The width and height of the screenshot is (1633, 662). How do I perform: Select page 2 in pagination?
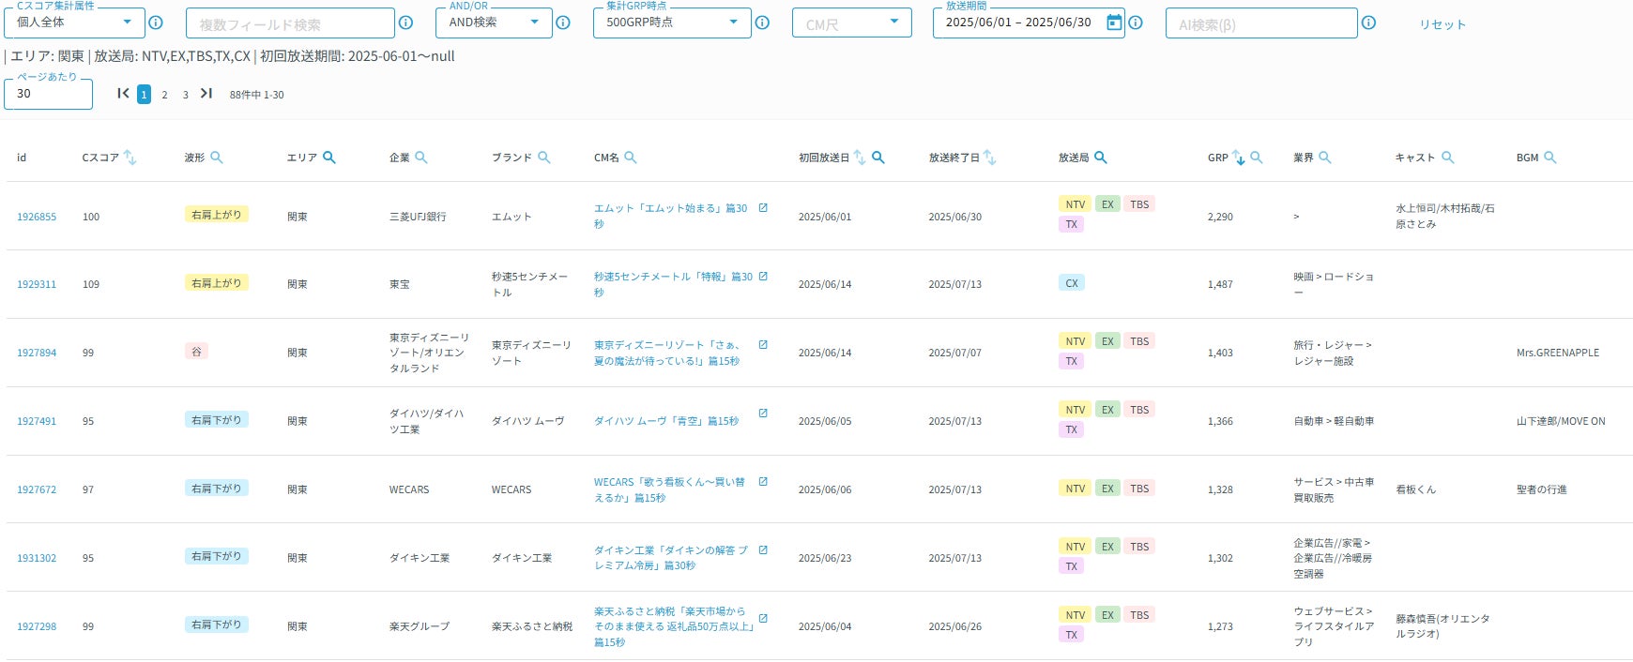click(x=164, y=95)
